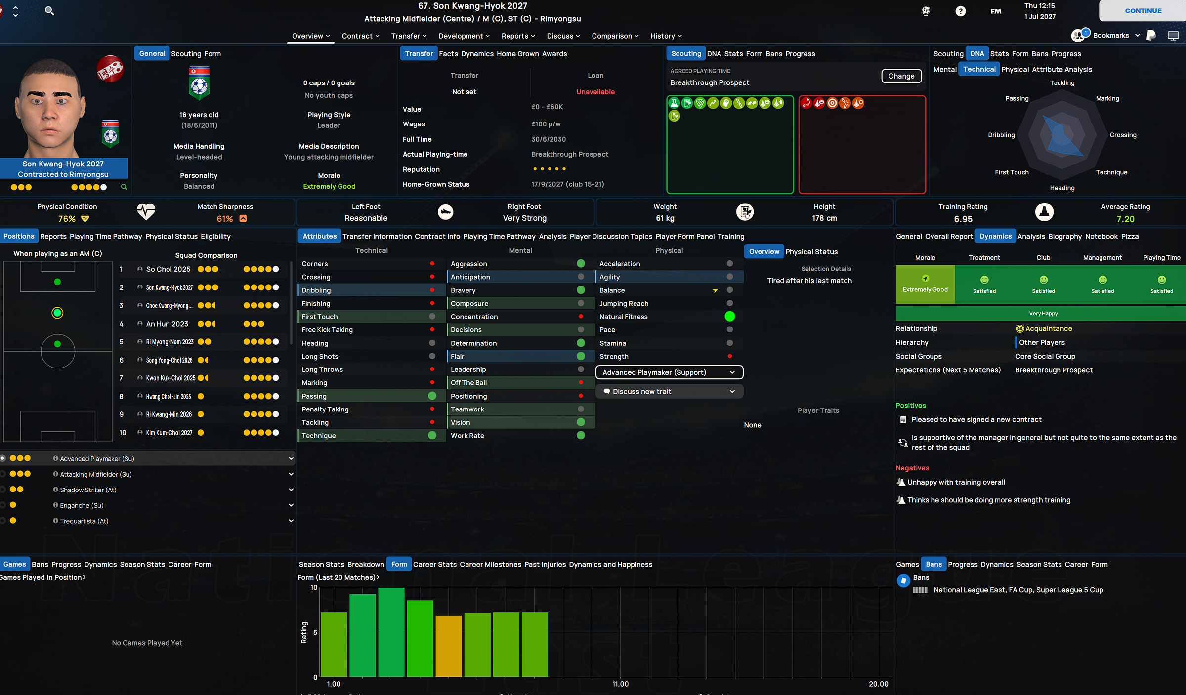Open the FM logo menu
Viewport: 1186px width, 695px height.
(996, 11)
